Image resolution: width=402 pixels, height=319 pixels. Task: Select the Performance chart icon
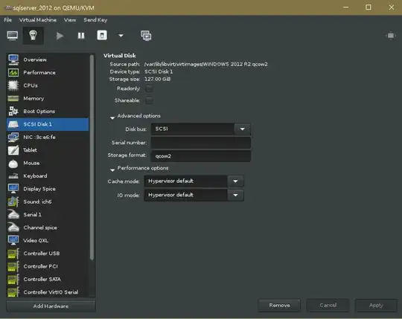coord(13,72)
